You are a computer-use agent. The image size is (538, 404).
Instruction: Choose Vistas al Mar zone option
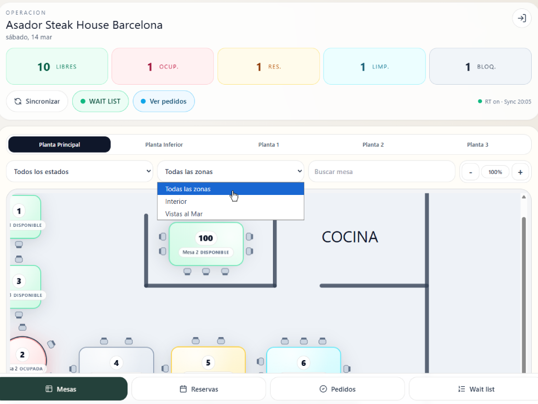[x=184, y=214]
